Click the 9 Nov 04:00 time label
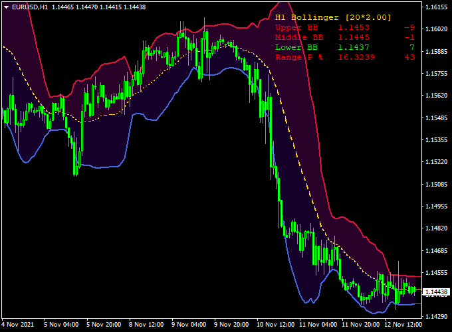 pyautogui.click(x=189, y=325)
